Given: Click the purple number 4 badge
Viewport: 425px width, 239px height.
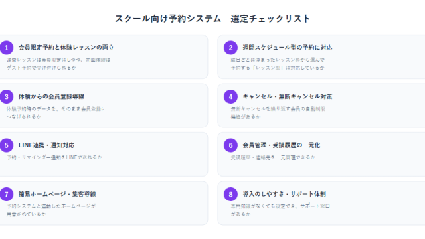Looking at the screenshot, I should pos(230,97).
